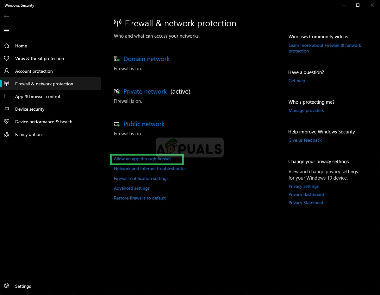Open Device performance & health

tap(44, 122)
